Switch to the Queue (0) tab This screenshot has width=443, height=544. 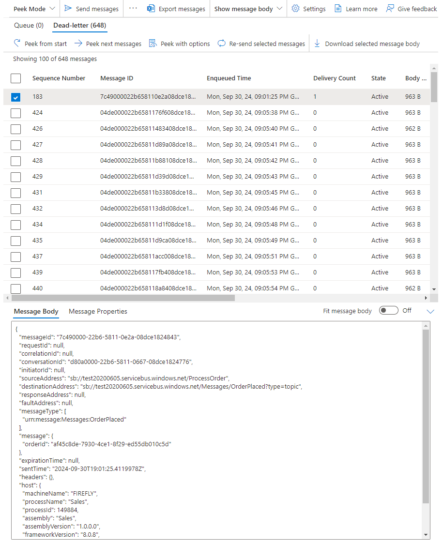coord(29,25)
